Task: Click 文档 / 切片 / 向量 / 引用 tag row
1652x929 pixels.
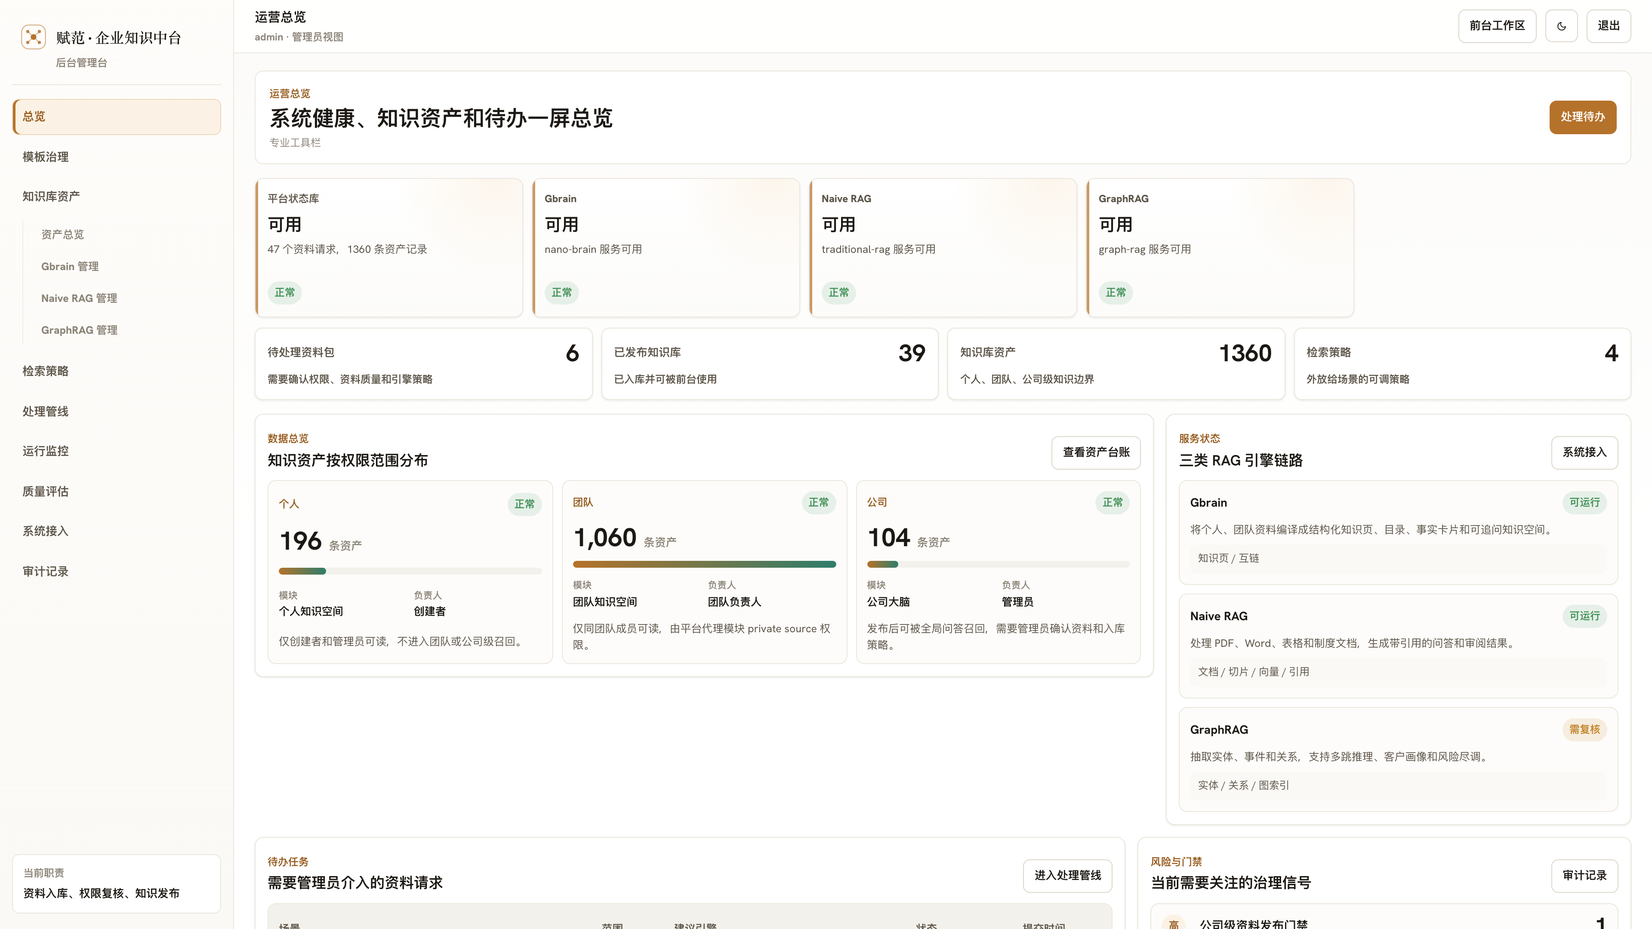Action: (1398, 672)
